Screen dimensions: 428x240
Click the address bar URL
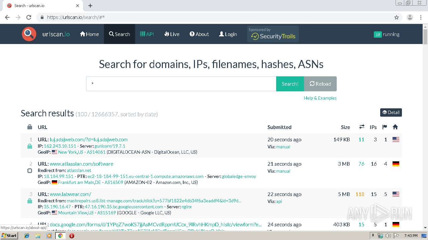[76, 17]
